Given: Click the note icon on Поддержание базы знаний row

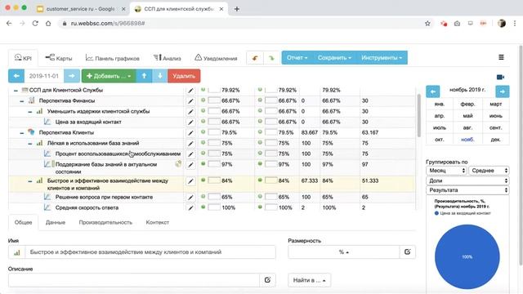Looking at the screenshot, I should point(178,163).
